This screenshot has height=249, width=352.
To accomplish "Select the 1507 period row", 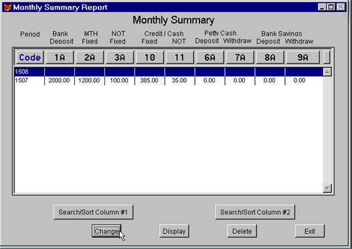I will 169,80.
